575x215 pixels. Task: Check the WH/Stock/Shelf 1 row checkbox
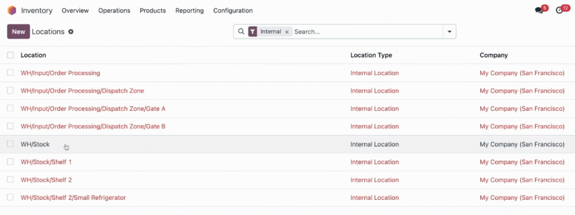[10, 162]
